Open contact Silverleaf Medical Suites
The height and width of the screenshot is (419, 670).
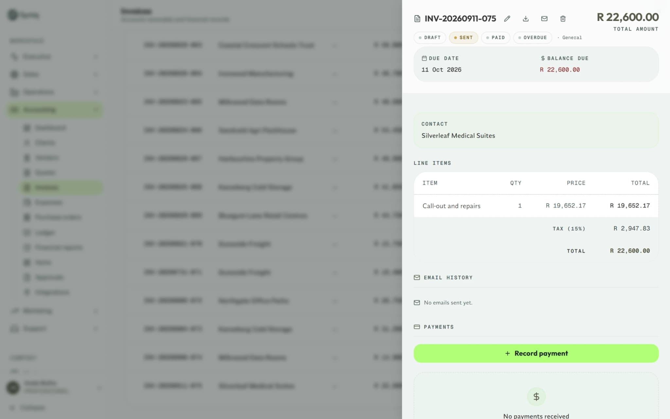458,136
